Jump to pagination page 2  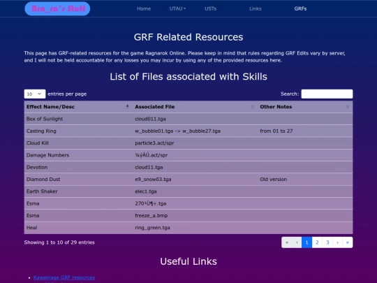click(317, 242)
